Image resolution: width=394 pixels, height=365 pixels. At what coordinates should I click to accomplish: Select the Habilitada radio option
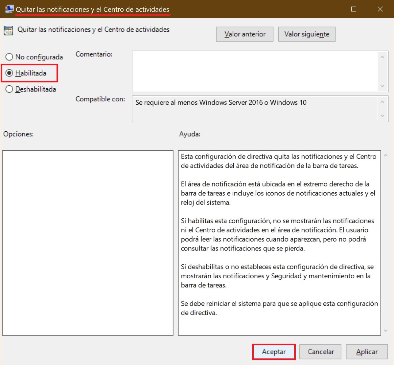pyautogui.click(x=26, y=73)
